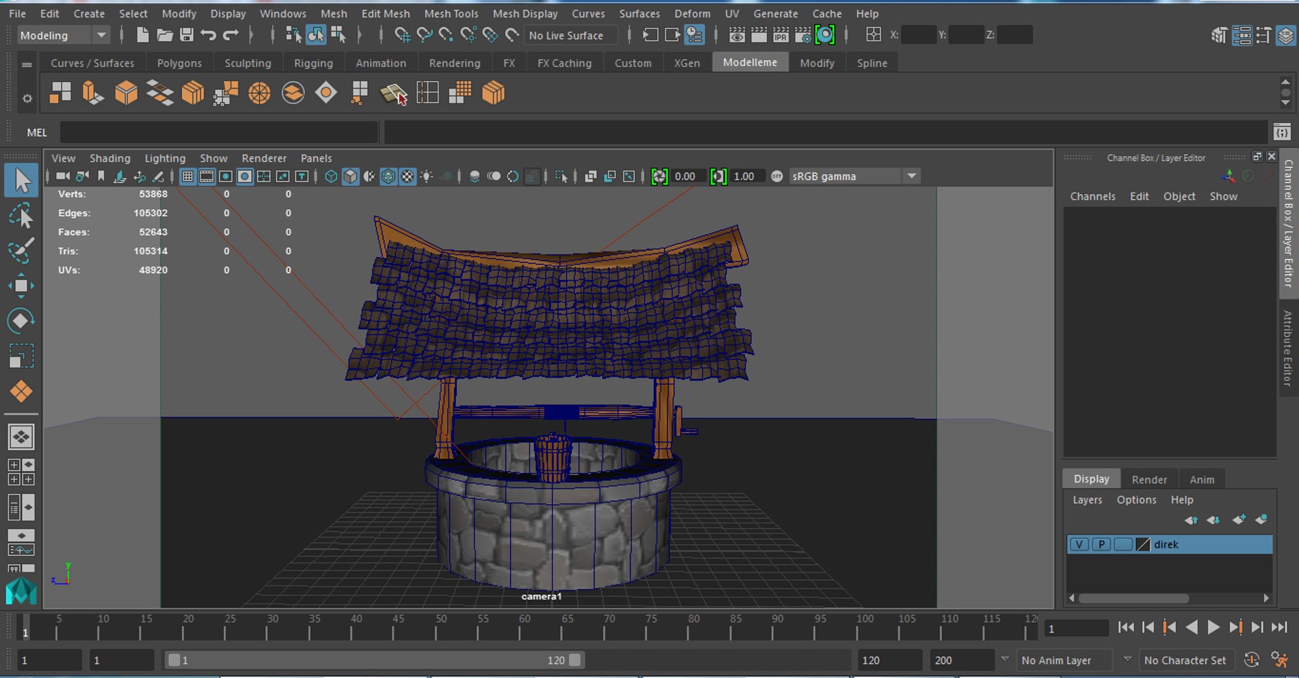
Task: Switch to the Polygons shelf tab
Action: (x=179, y=63)
